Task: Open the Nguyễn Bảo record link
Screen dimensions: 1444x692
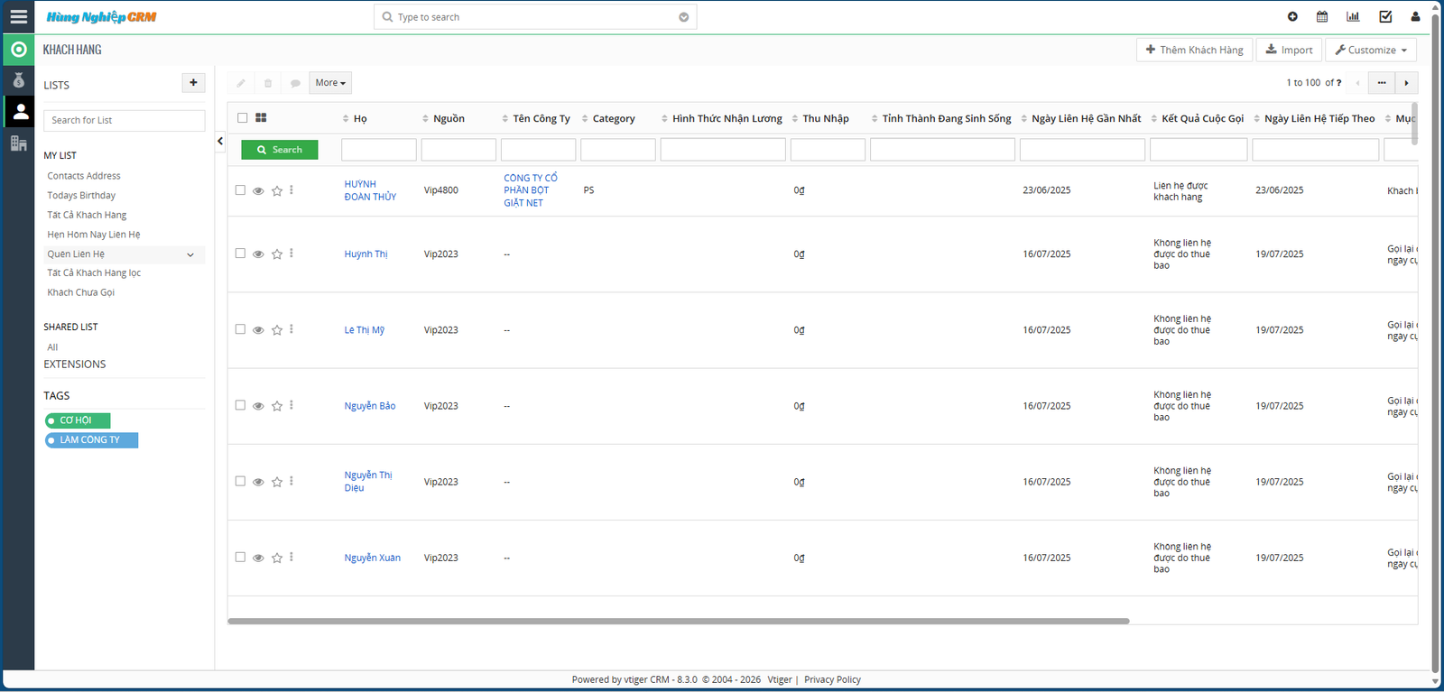Action: [370, 406]
